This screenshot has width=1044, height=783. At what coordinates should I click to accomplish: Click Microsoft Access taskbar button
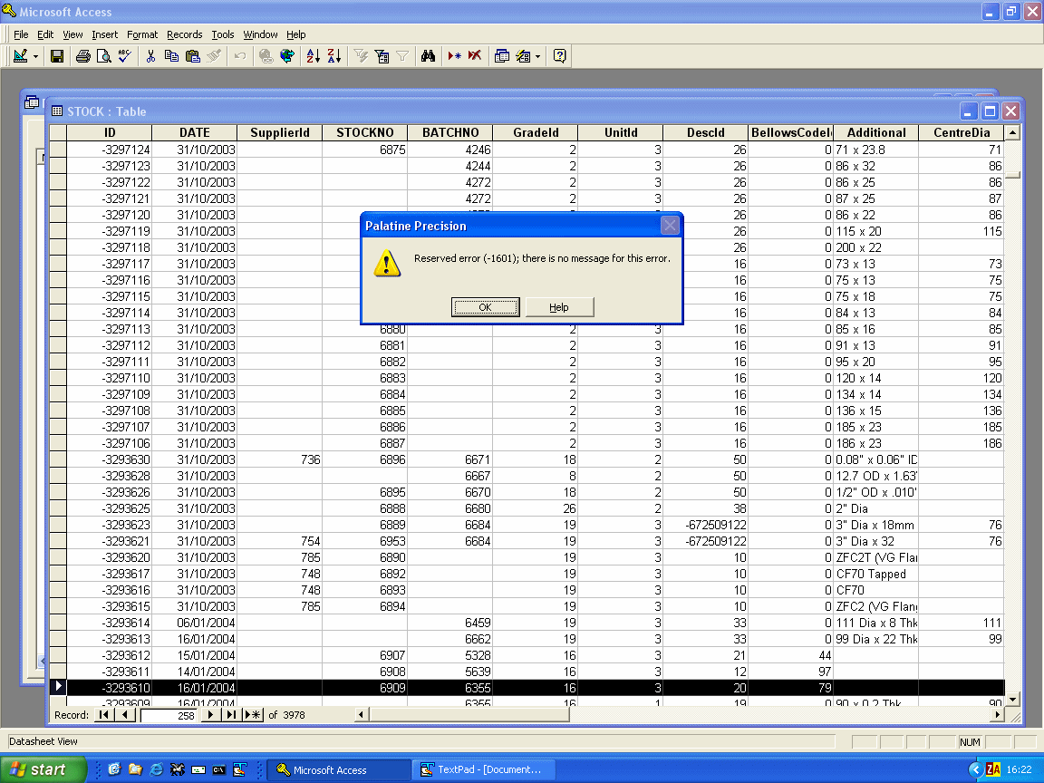(340, 769)
